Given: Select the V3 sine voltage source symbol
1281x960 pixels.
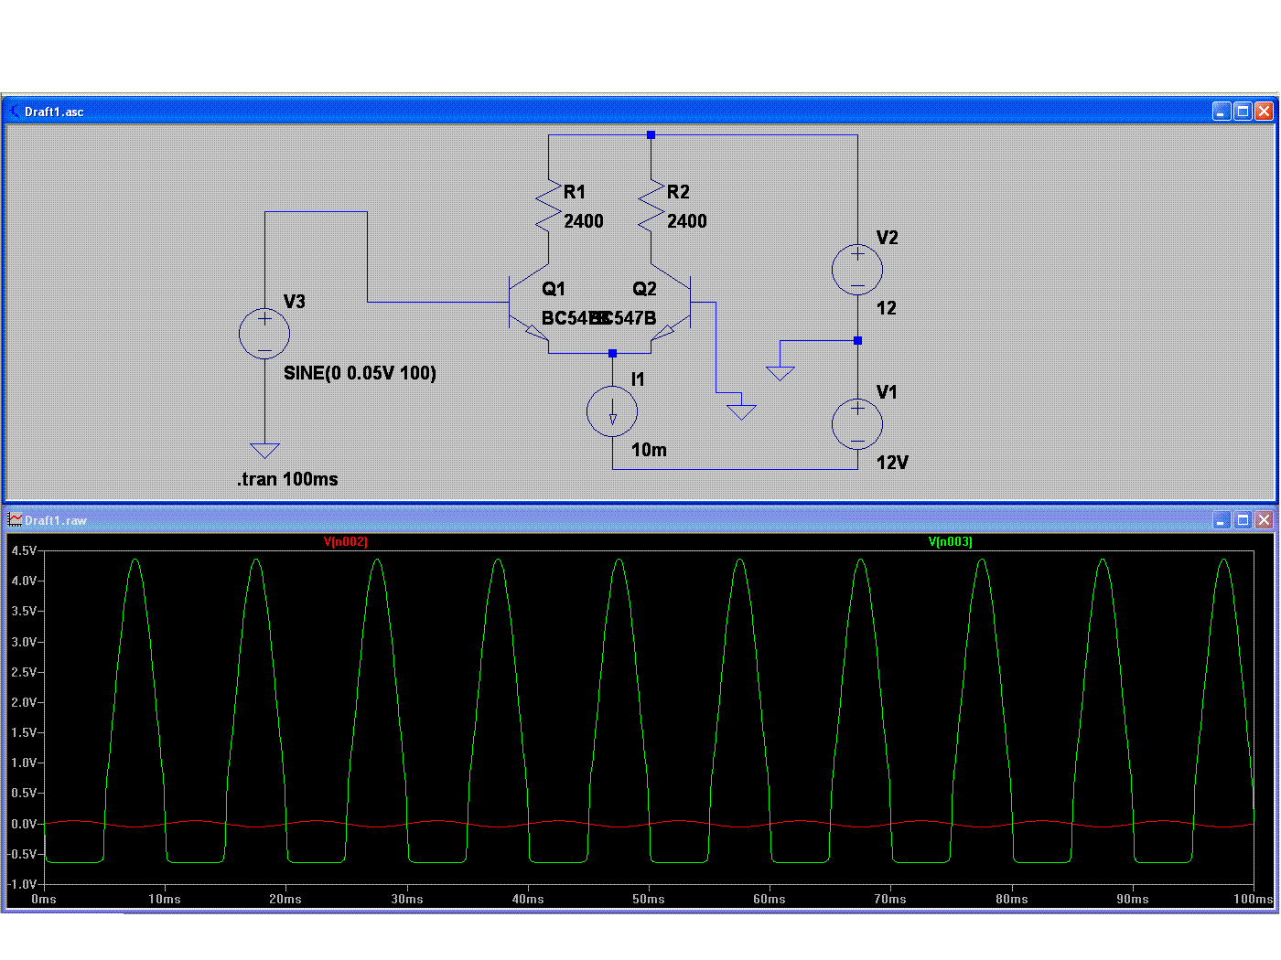Looking at the screenshot, I should tap(264, 333).
